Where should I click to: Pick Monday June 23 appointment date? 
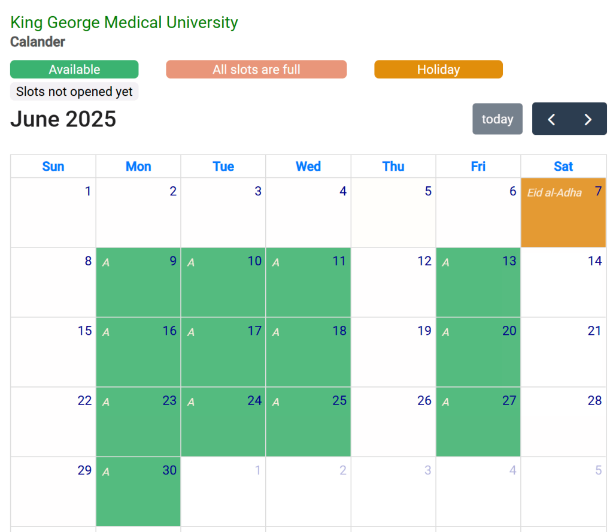point(138,422)
